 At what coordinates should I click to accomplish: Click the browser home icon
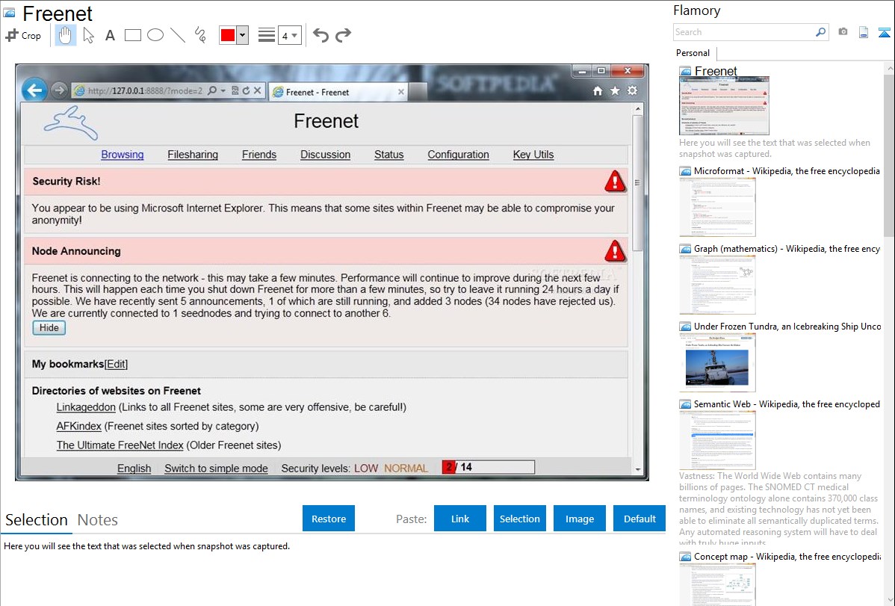coord(598,91)
